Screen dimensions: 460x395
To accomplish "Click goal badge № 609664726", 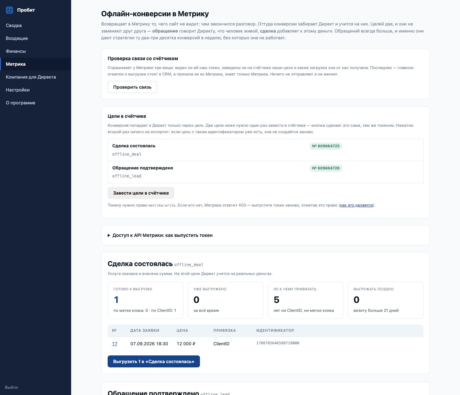I will [326, 168].
